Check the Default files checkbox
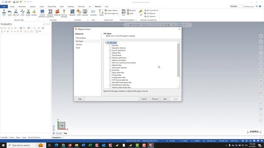The height and width of the screenshot is (148, 264). pos(110,53)
